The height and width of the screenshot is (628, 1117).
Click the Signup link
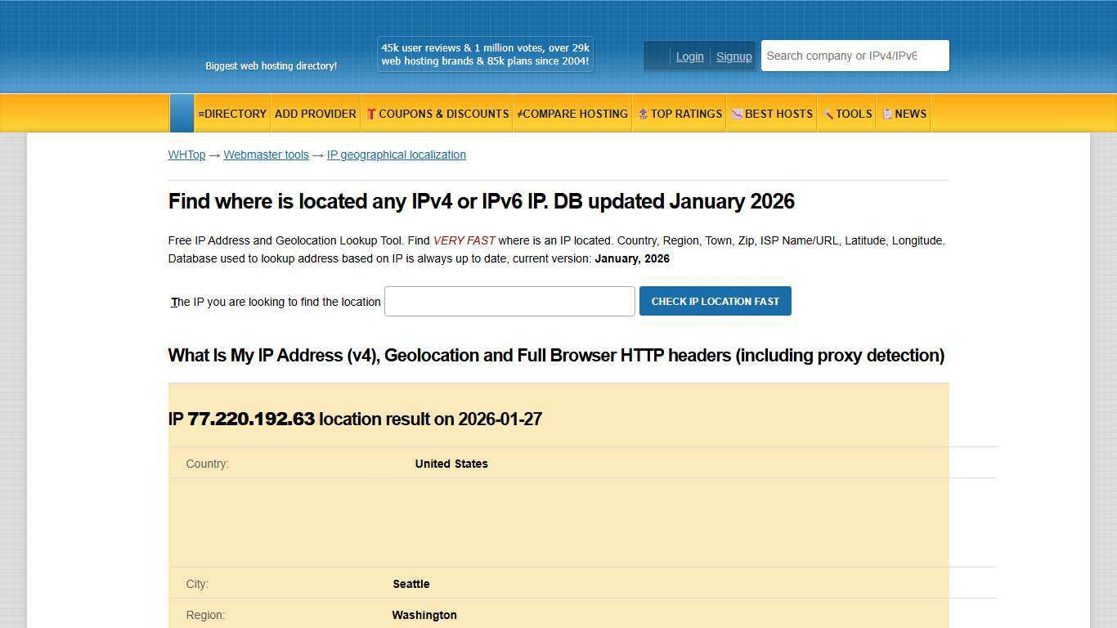point(733,56)
